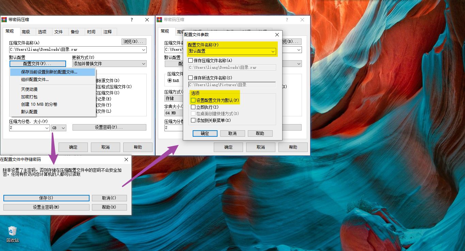The image size is (465, 251).
Task: Expand the volume size box beside GB
Action: tap(47, 128)
